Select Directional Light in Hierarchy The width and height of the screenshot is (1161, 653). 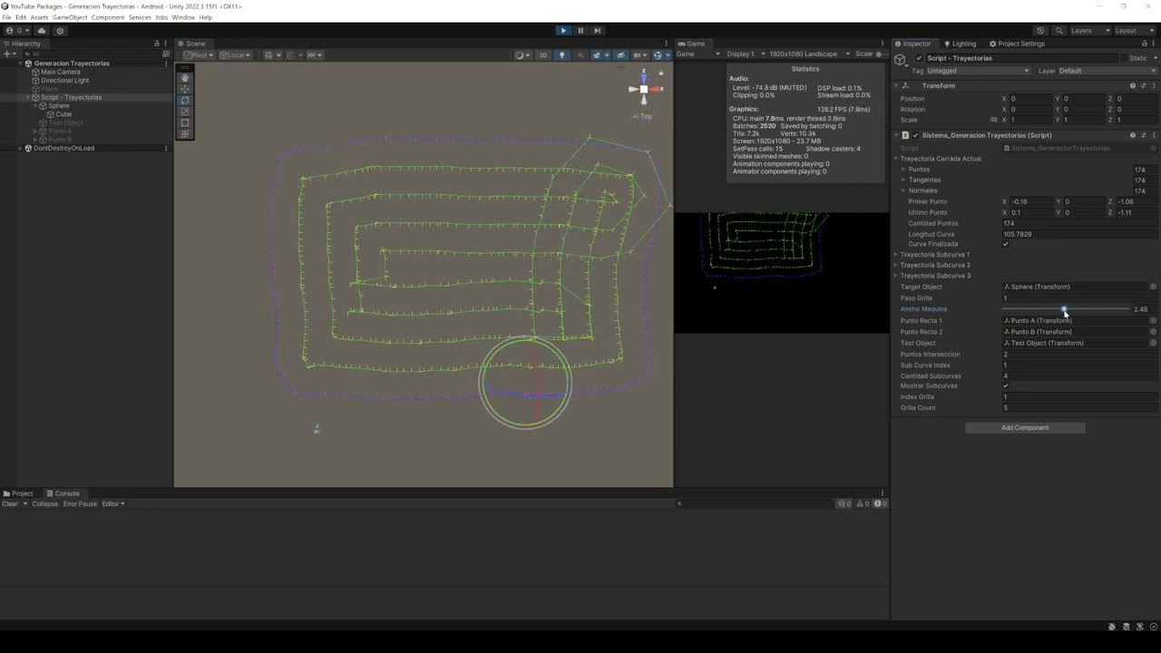pos(64,80)
